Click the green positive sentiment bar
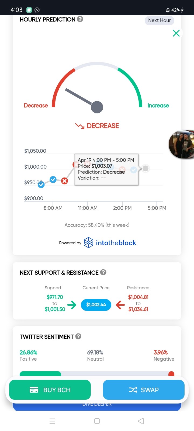This screenshot has width=194, height=431. tap(40, 374)
